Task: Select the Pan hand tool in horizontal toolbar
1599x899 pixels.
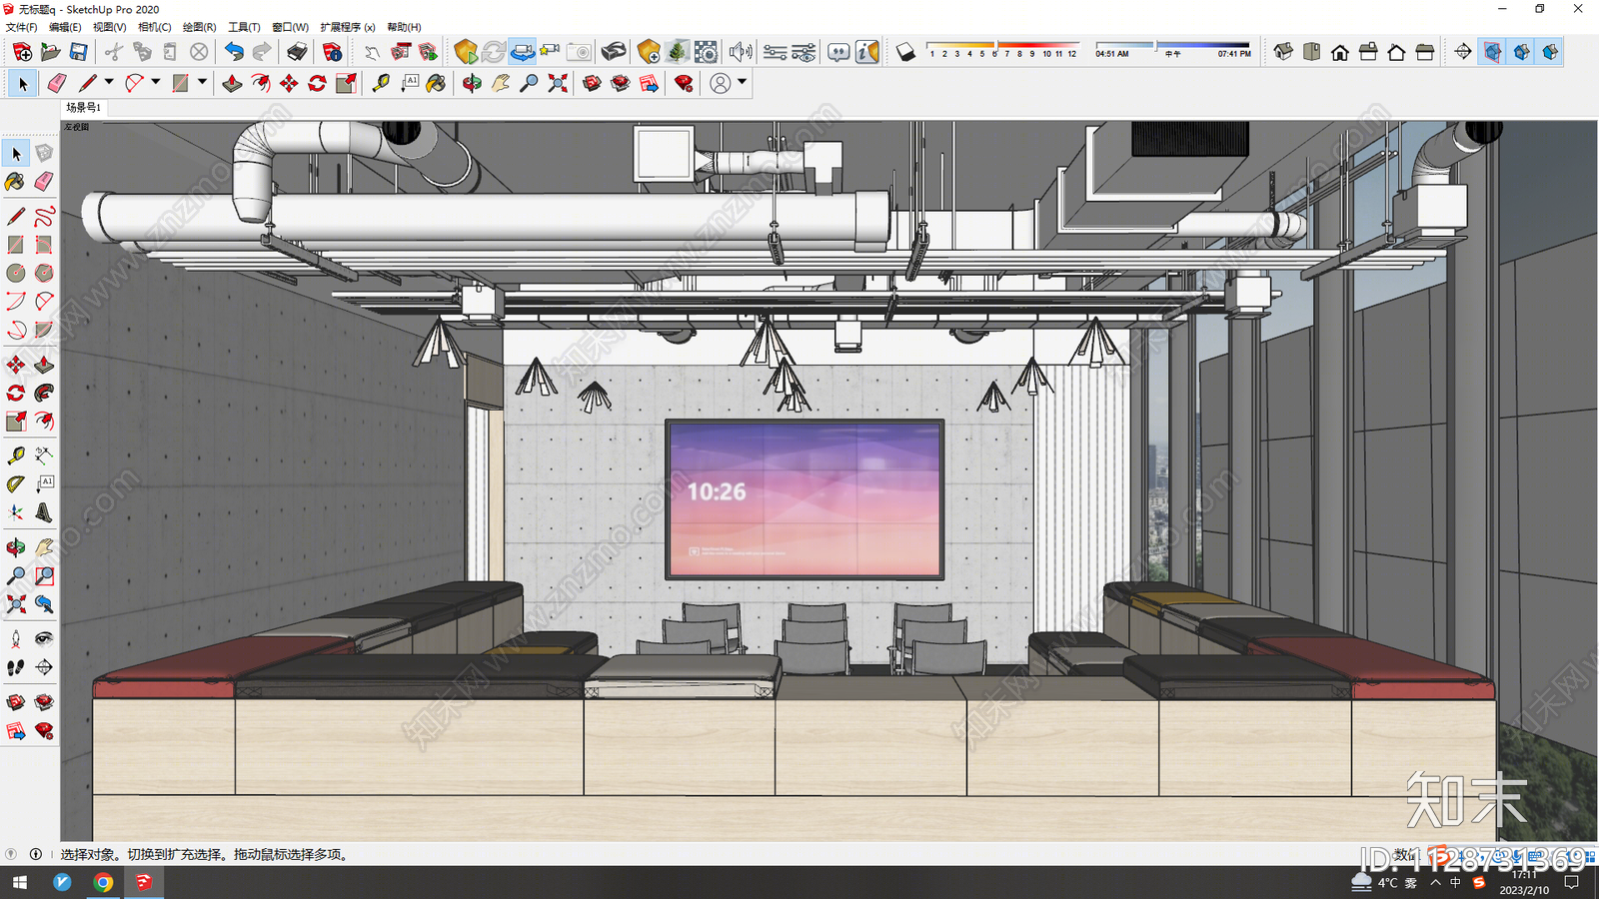Action: coord(501,84)
